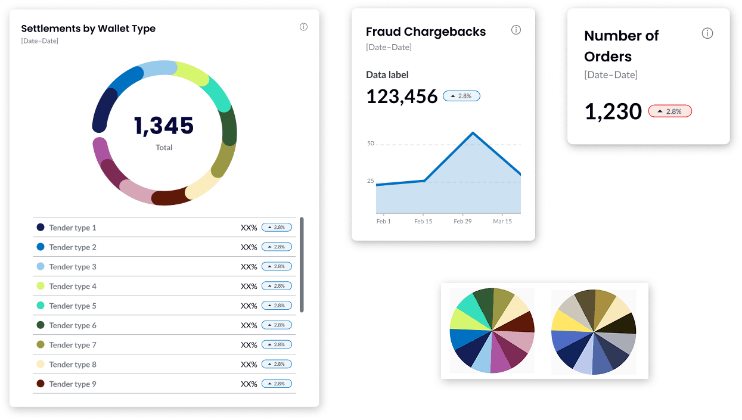Select the Tender type 5 teal legend dot

[x=41, y=305]
